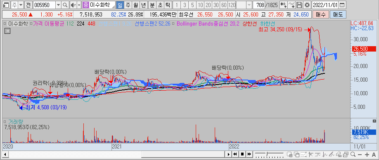This screenshot has height=160, width=379.
Task: Zoom in with the plus icon
Action: pyautogui.click(x=367, y=155)
